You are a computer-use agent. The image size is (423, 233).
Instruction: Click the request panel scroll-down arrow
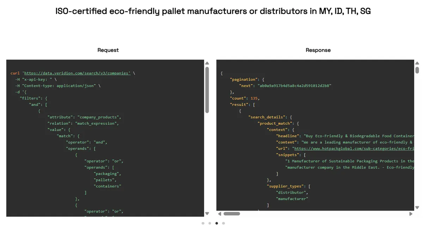(207, 213)
